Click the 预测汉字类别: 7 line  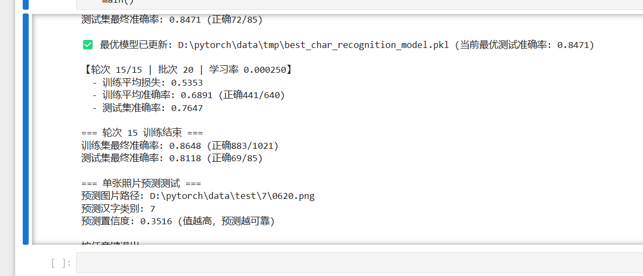[118, 209]
